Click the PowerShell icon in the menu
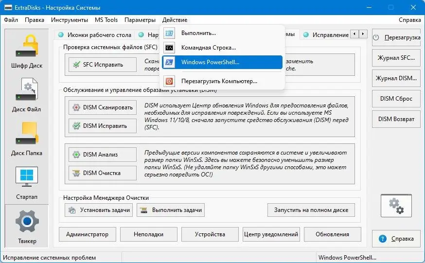 coord(169,62)
